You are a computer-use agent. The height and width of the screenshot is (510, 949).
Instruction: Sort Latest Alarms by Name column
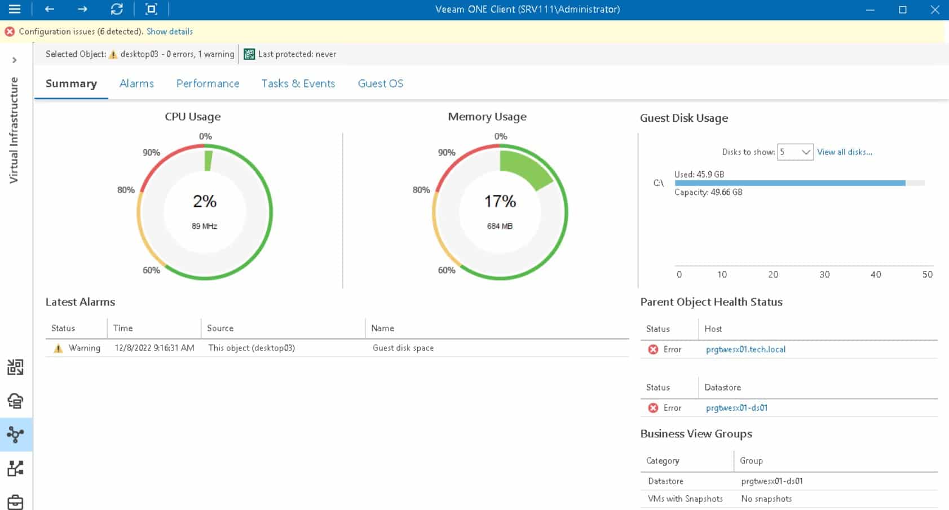click(x=497, y=328)
